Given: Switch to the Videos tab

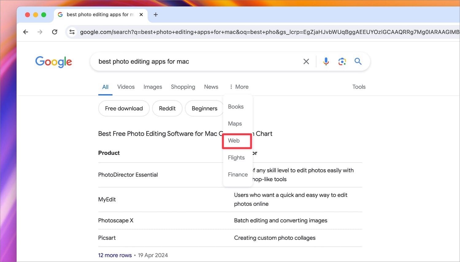Looking at the screenshot, I should pos(126,87).
